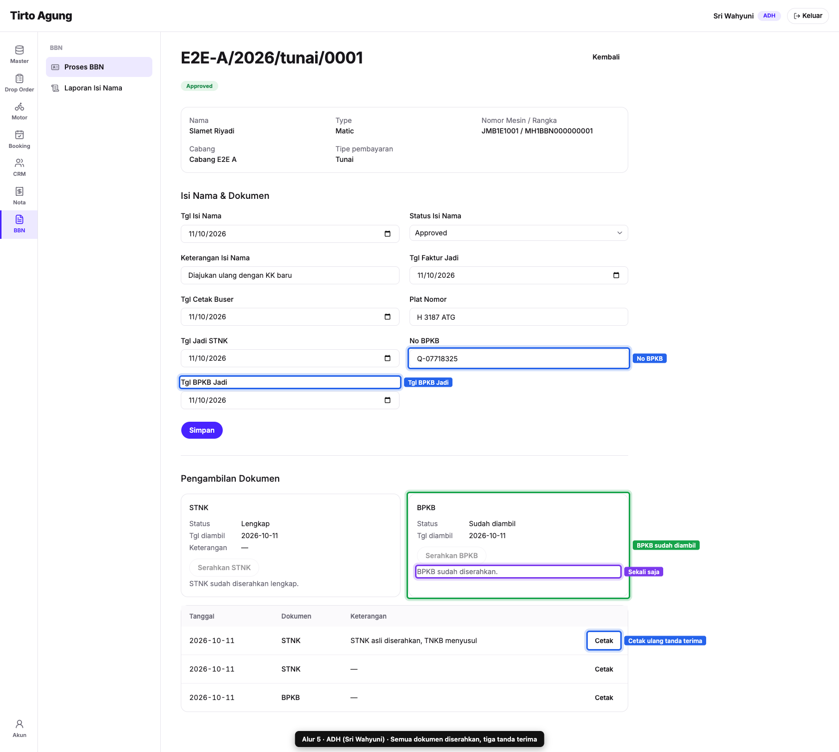This screenshot has height=752, width=839.
Task: Focus the No BPKB input field
Action: (x=518, y=358)
